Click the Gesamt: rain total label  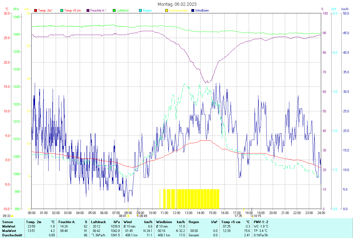pyautogui.click(x=194, y=235)
